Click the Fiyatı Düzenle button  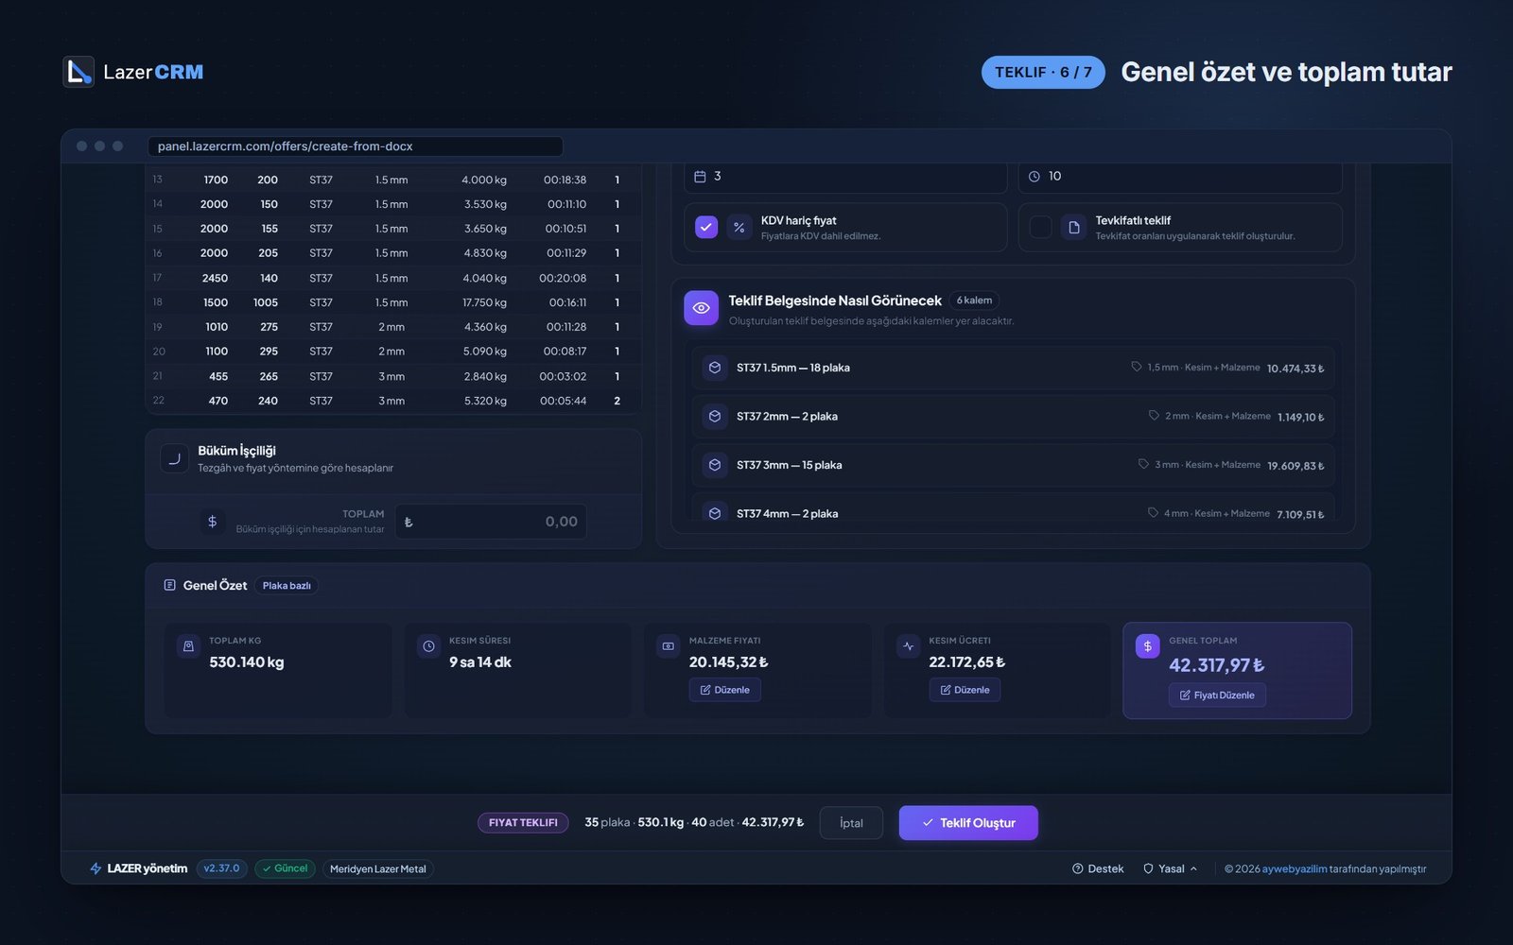pyautogui.click(x=1217, y=696)
